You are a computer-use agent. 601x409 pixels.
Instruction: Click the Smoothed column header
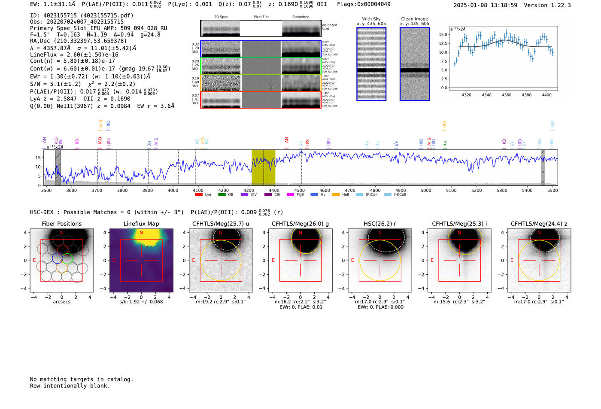[x=301, y=17]
